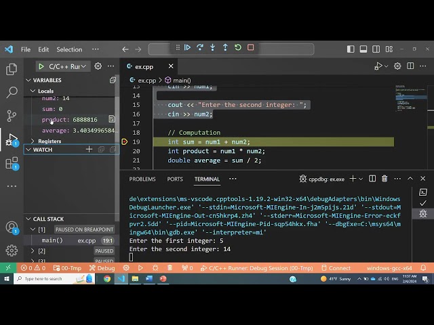Click the Connect status bar item
The width and height of the screenshot is (434, 325).
[x=336, y=268]
